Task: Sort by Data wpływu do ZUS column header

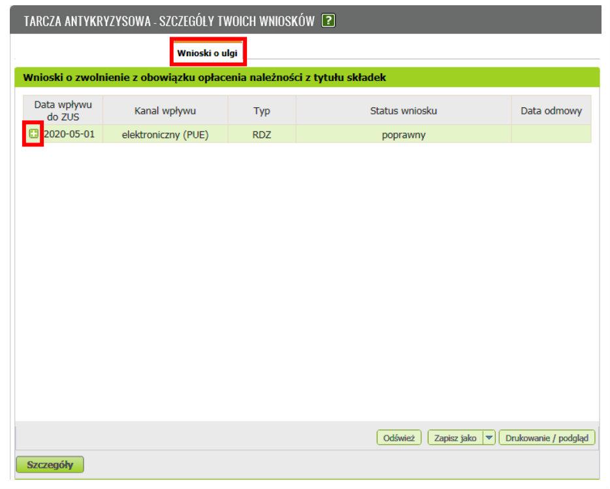Action: (63, 110)
